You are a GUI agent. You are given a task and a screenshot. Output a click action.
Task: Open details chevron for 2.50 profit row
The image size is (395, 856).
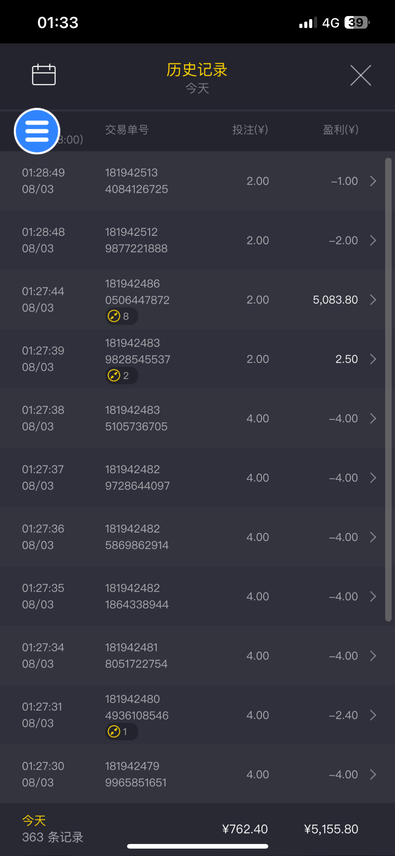[373, 359]
